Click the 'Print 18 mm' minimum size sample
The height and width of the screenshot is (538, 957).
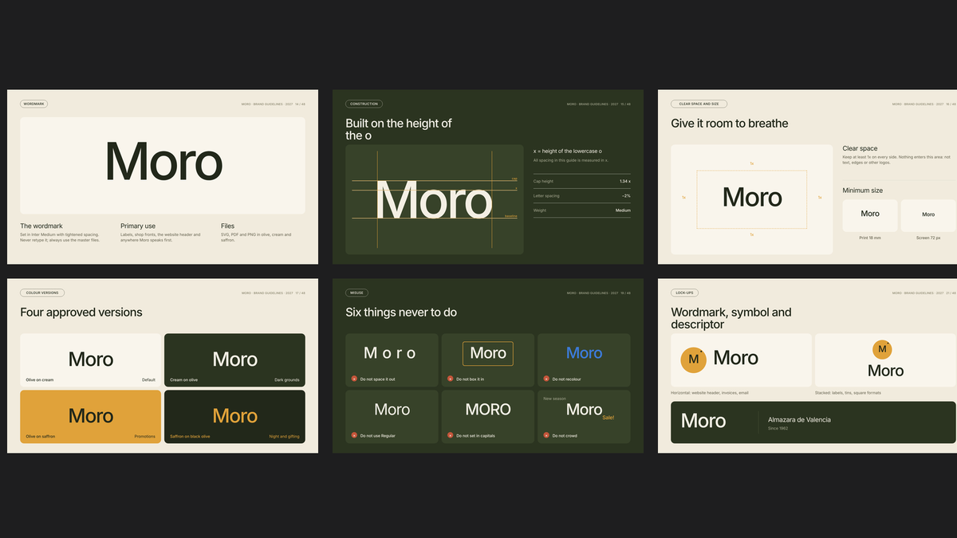tap(870, 215)
